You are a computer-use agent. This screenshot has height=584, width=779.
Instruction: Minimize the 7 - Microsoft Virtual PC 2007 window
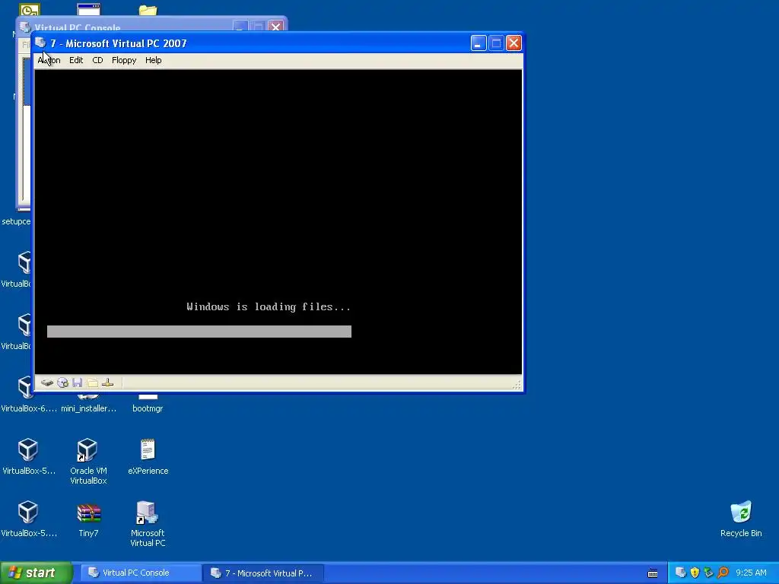478,43
